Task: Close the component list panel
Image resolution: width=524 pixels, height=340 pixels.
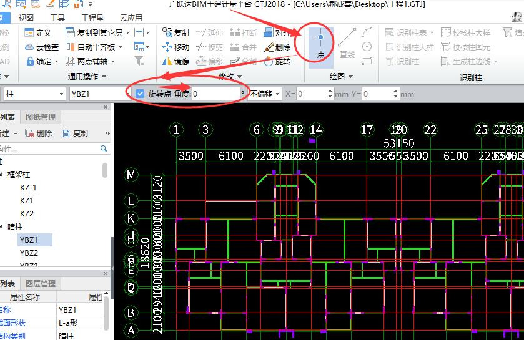Action: (106, 107)
